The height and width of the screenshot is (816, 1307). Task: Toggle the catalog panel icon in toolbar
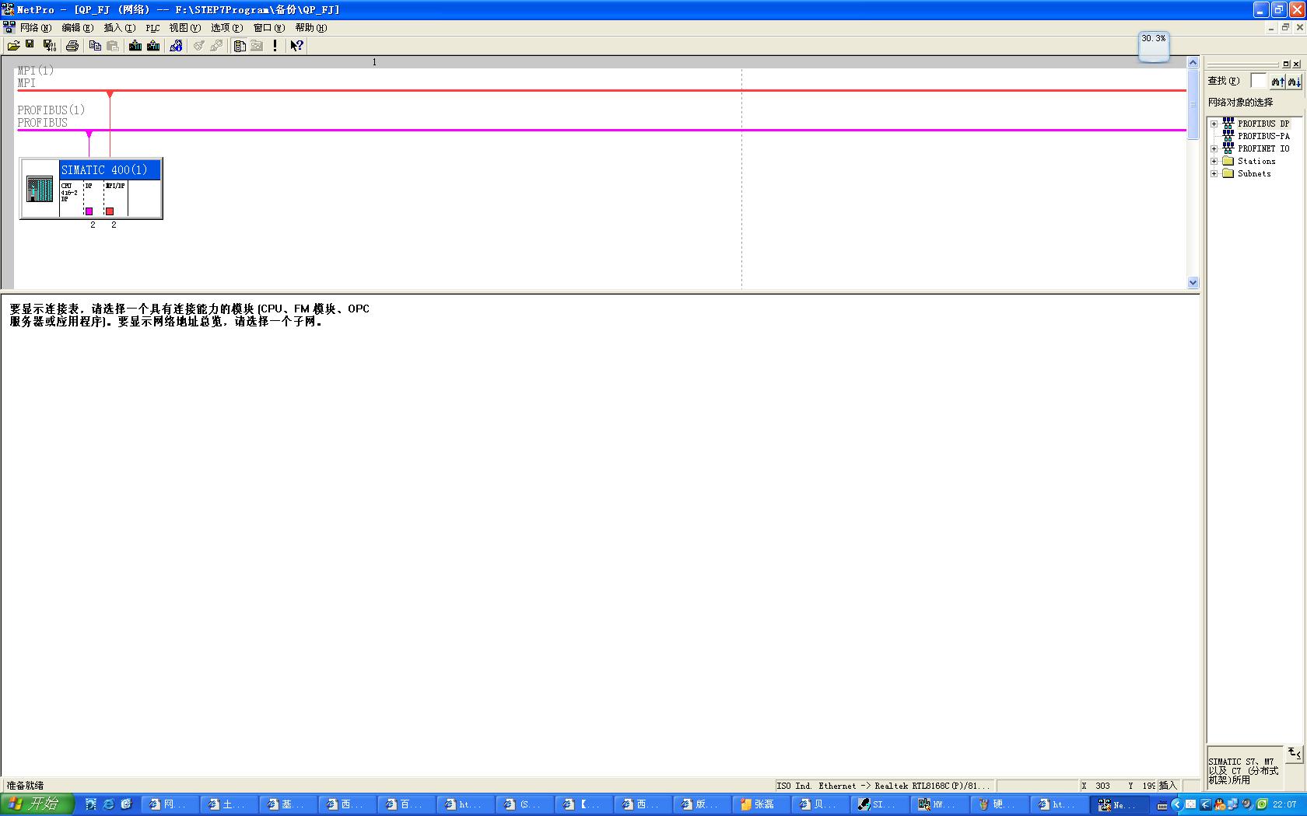coord(240,46)
